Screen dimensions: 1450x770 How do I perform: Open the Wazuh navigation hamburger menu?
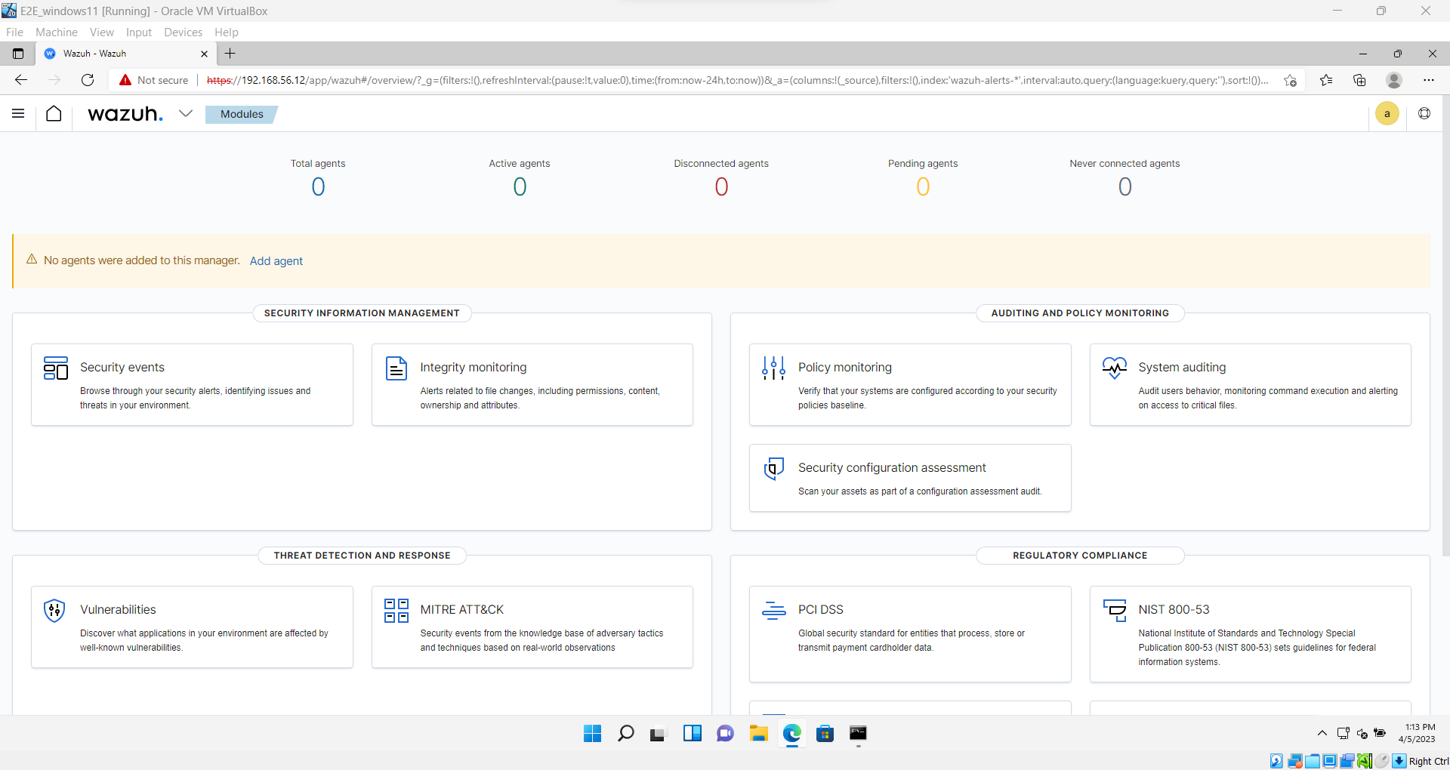pos(18,113)
